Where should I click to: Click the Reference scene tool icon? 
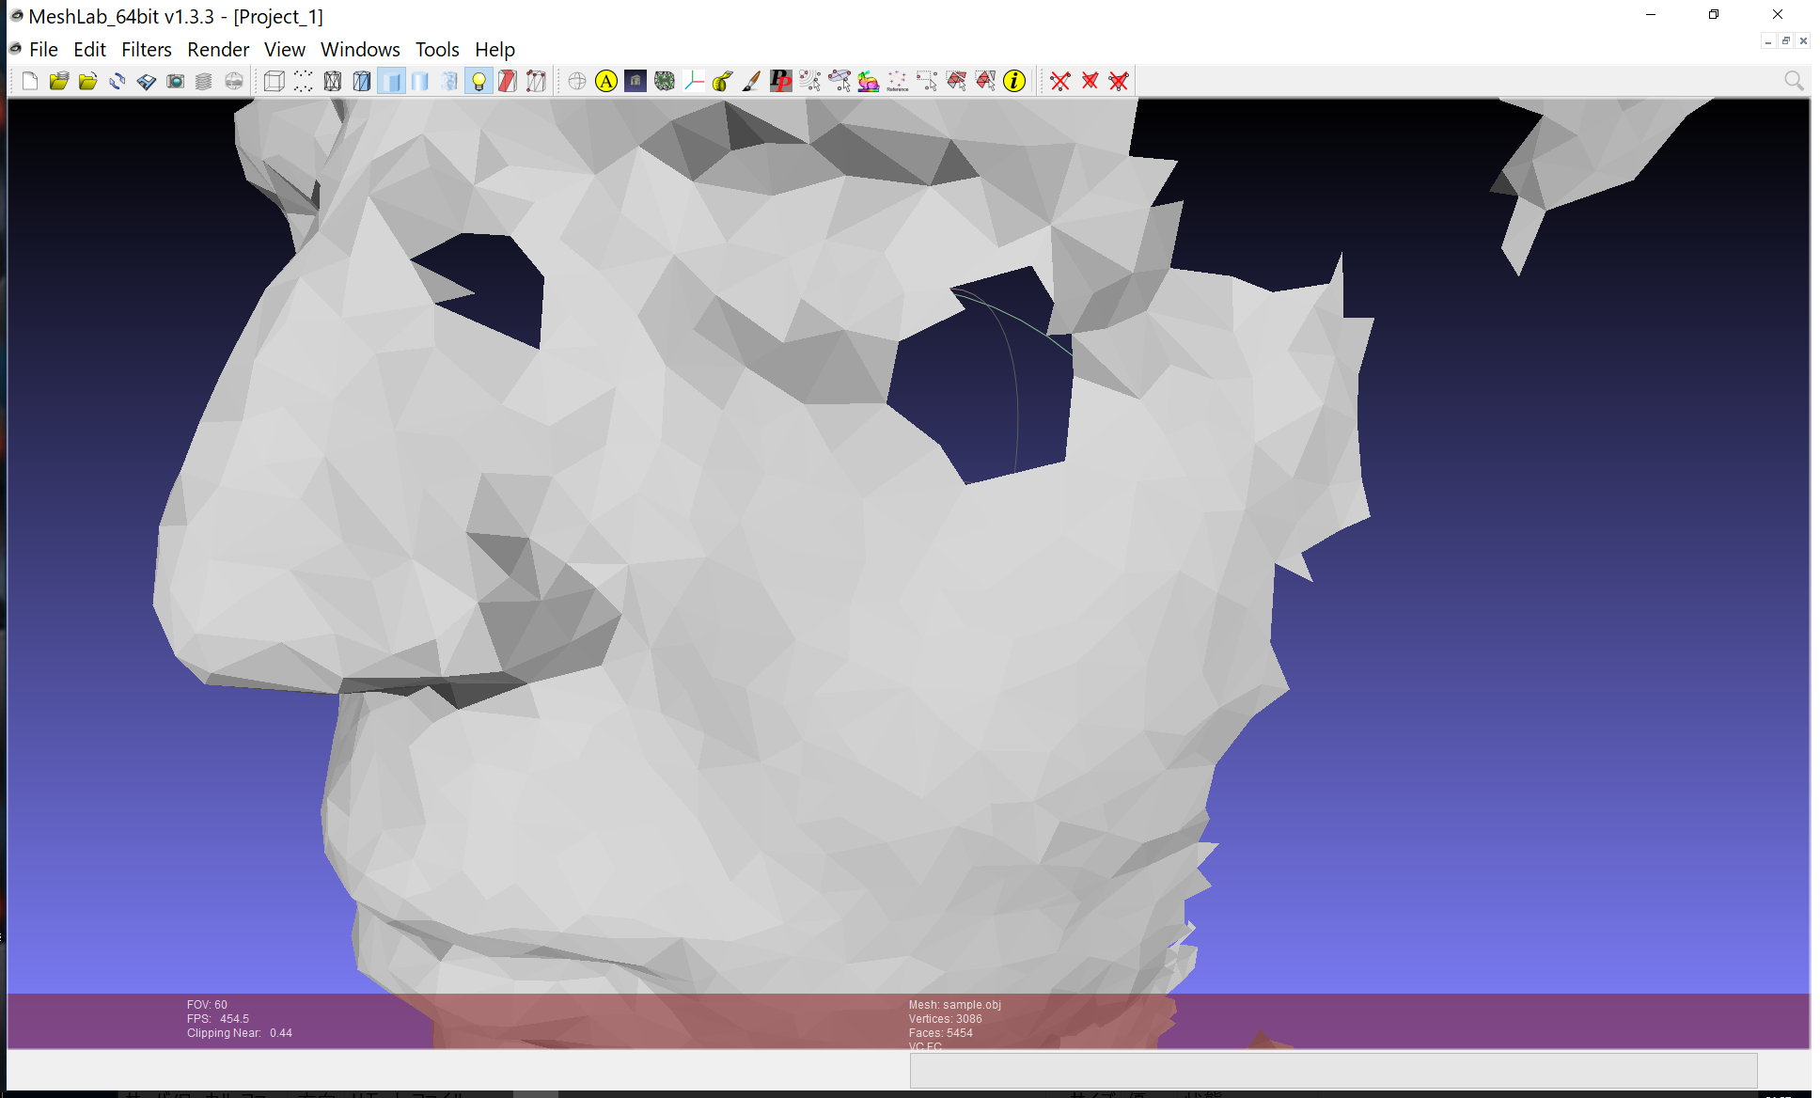point(898,82)
